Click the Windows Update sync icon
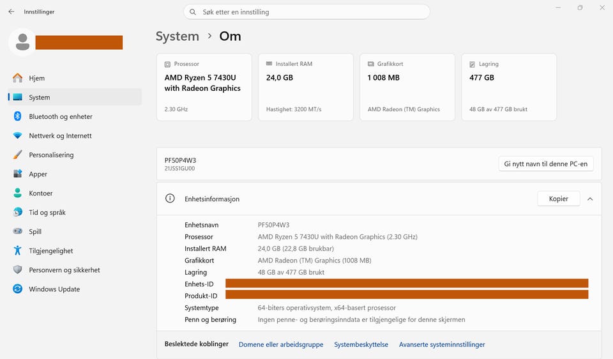The height and width of the screenshot is (359, 613). pyautogui.click(x=18, y=289)
